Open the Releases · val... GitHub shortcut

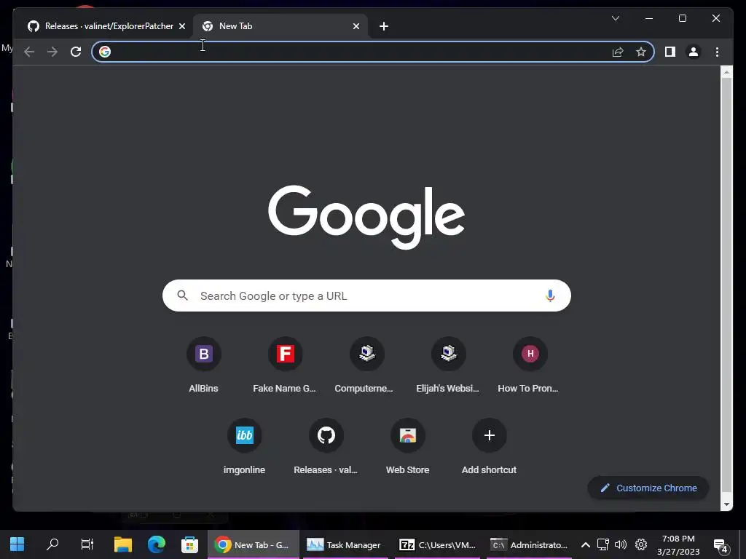point(326,447)
